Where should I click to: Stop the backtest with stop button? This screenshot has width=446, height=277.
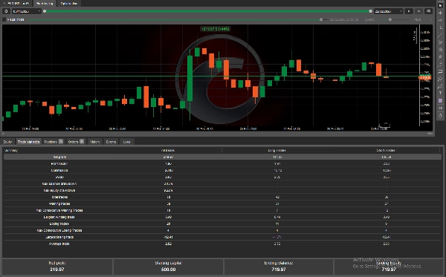tap(418, 11)
